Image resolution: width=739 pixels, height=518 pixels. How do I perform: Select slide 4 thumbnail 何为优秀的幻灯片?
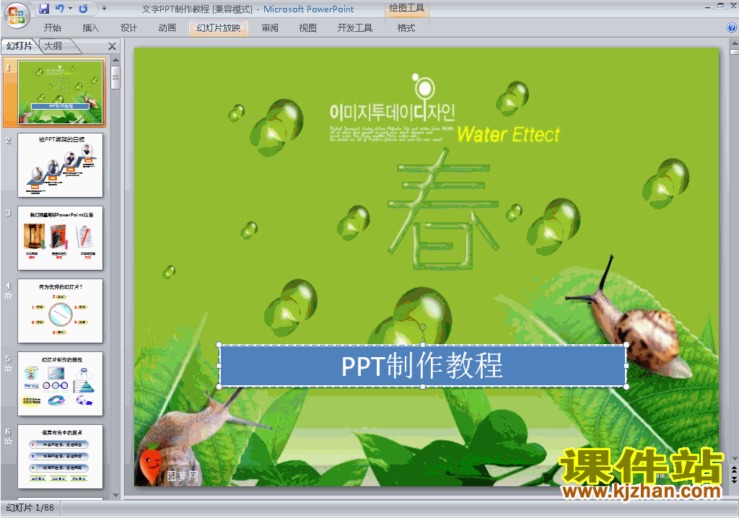(61, 311)
